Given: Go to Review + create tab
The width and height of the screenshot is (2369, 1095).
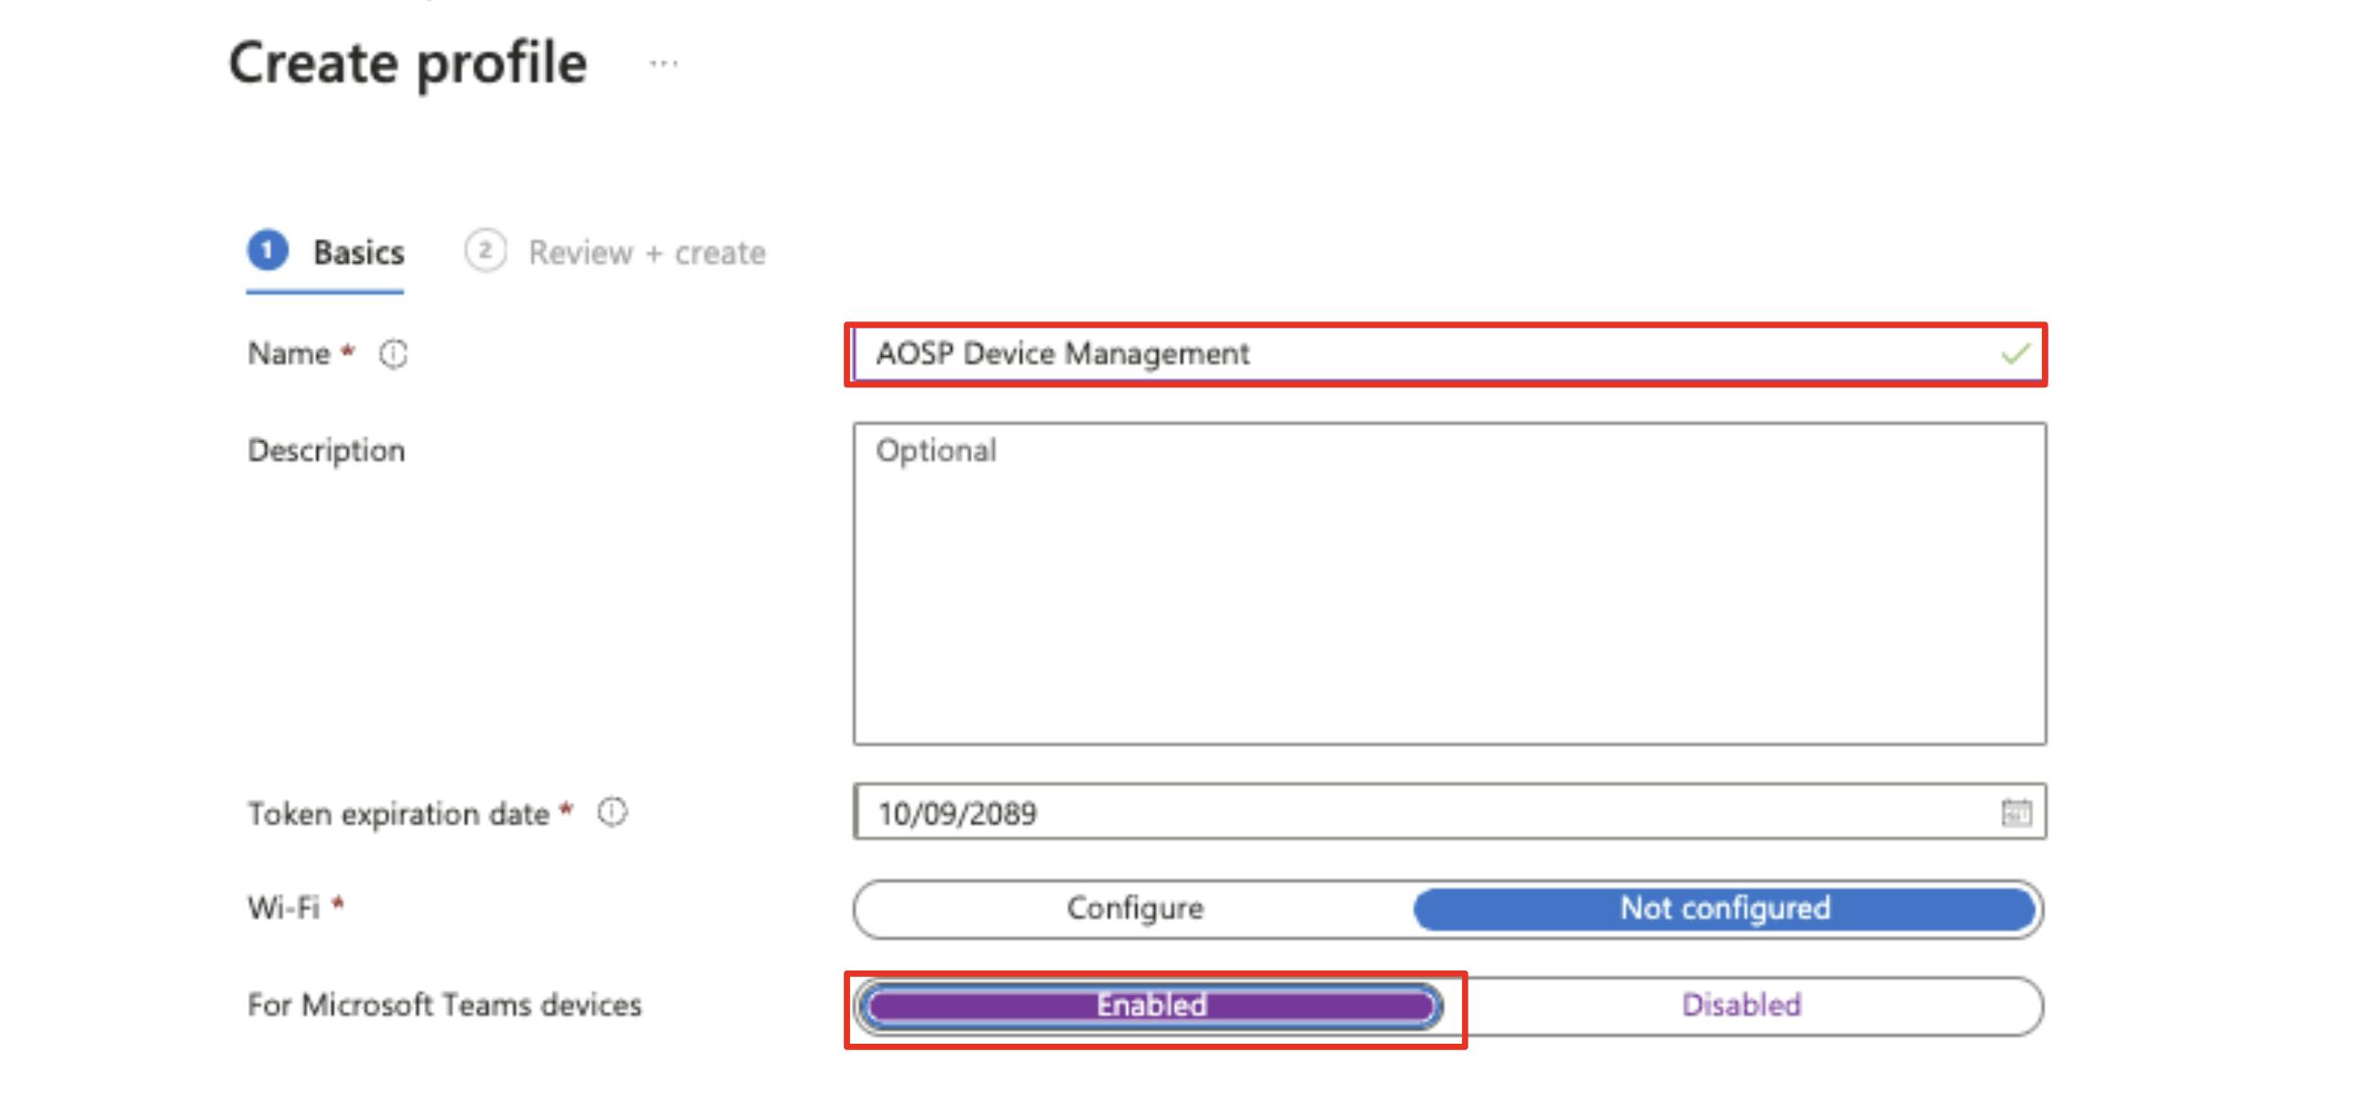Looking at the screenshot, I should coord(647,253).
